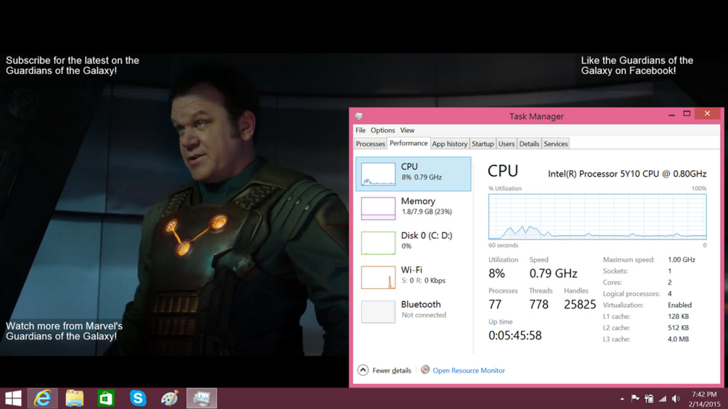Click Like the Guardians on Facebook overlay

point(637,65)
